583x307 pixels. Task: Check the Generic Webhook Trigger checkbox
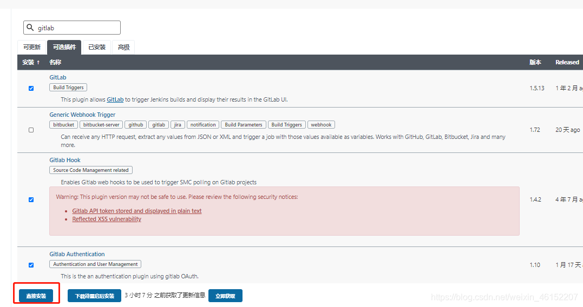(31, 130)
